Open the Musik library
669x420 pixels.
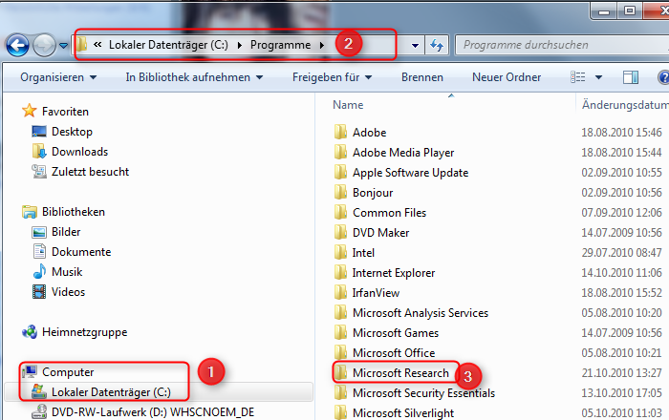coord(67,272)
